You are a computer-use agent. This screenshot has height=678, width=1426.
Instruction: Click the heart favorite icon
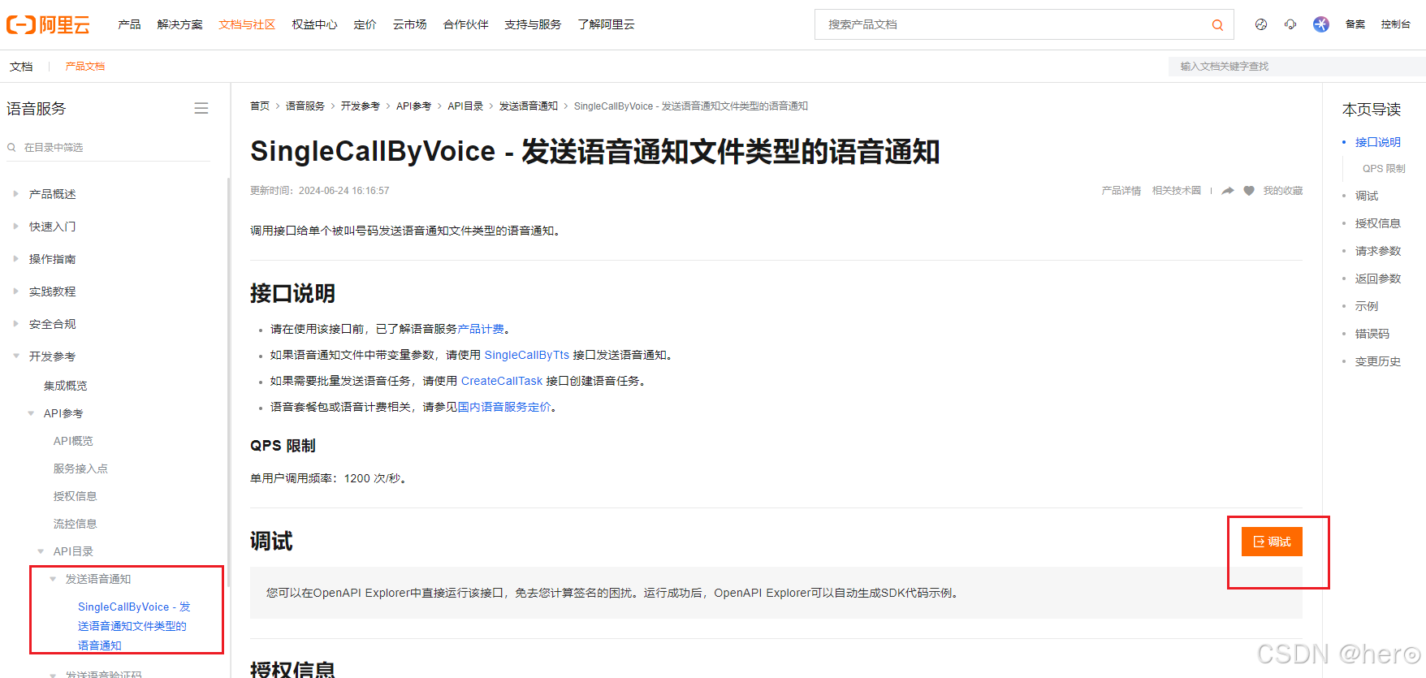pos(1249,191)
